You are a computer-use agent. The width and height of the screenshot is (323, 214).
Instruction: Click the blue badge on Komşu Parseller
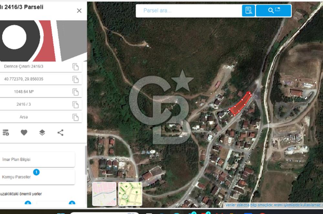pos(36,172)
